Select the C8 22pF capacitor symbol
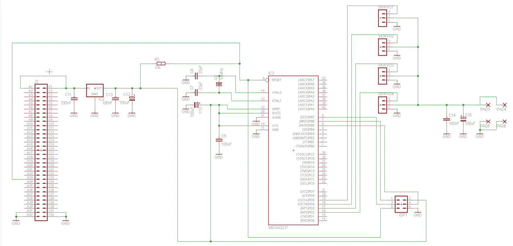Viewport: 513px width, 246px height. click(x=196, y=76)
